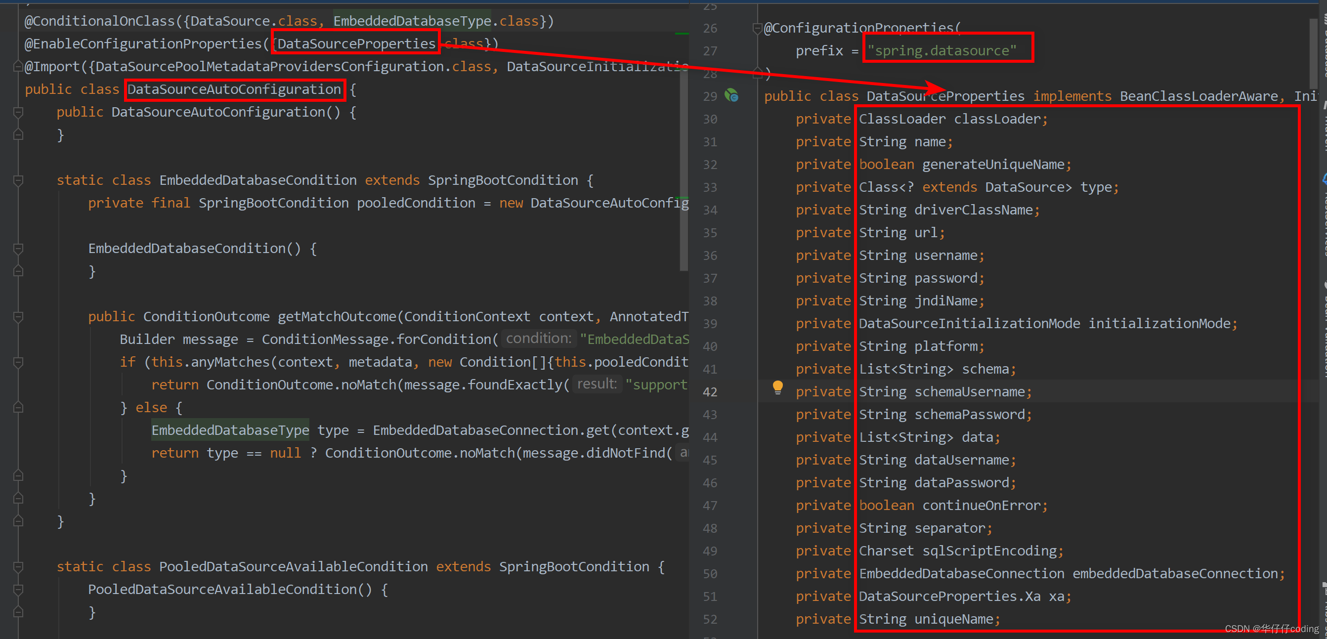Fold the DataSourceAutoConfiguration() constructor

(18, 112)
